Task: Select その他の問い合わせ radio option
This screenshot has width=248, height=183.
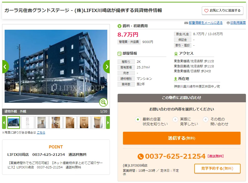Action: [205, 119]
